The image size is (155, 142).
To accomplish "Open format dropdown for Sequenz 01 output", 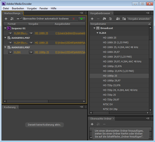I will coord(10,33).
